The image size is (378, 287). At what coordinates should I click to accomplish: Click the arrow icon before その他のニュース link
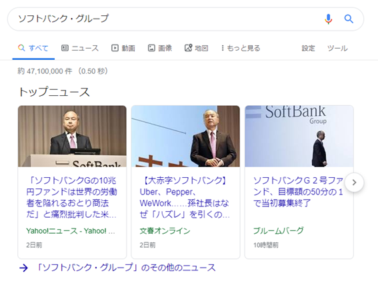click(x=23, y=268)
